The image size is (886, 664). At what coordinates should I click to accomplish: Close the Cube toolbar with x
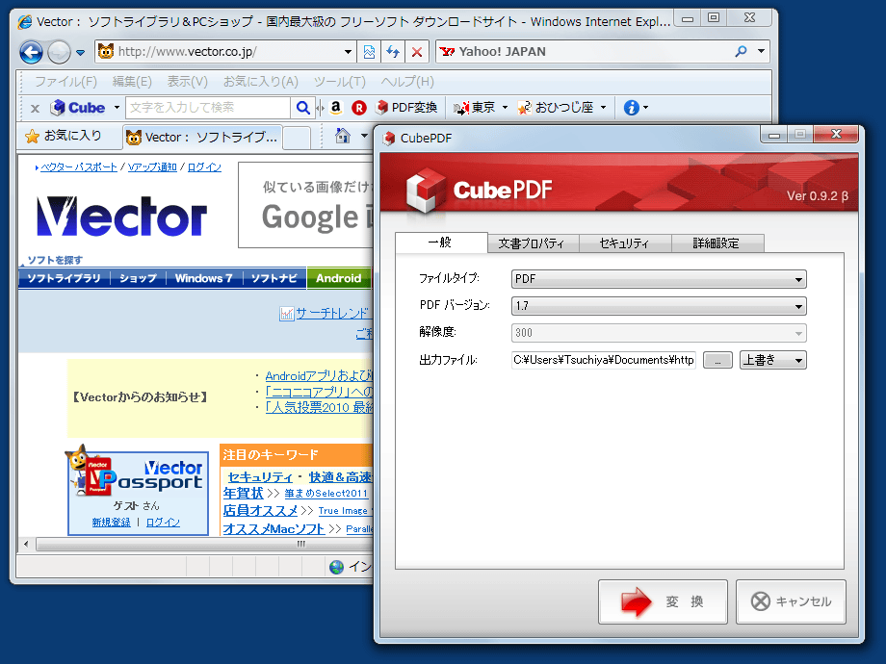35,109
